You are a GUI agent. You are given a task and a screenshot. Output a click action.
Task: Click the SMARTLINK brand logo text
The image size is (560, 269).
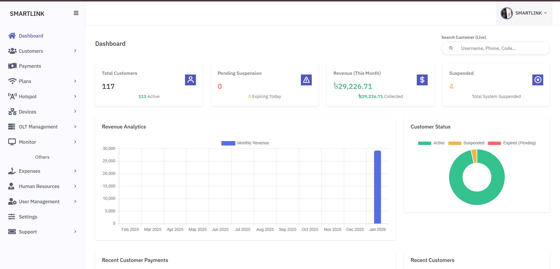pos(27,14)
